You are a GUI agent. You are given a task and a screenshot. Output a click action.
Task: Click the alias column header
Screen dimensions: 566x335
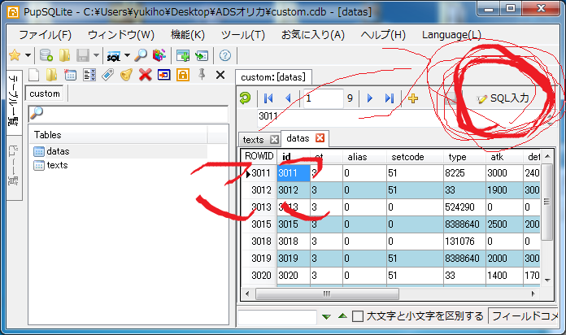357,157
